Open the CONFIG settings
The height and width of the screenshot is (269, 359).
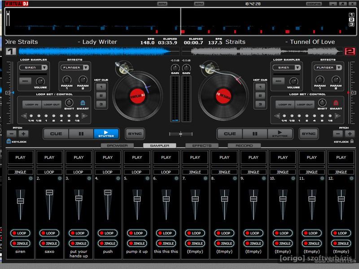[314, 4]
